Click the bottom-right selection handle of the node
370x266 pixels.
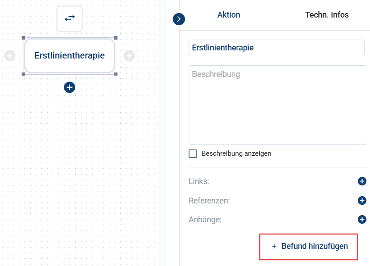pos(116,74)
